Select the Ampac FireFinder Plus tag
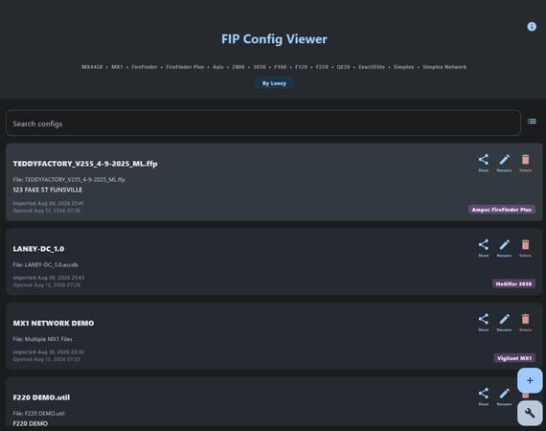546x431 pixels. [502, 210]
